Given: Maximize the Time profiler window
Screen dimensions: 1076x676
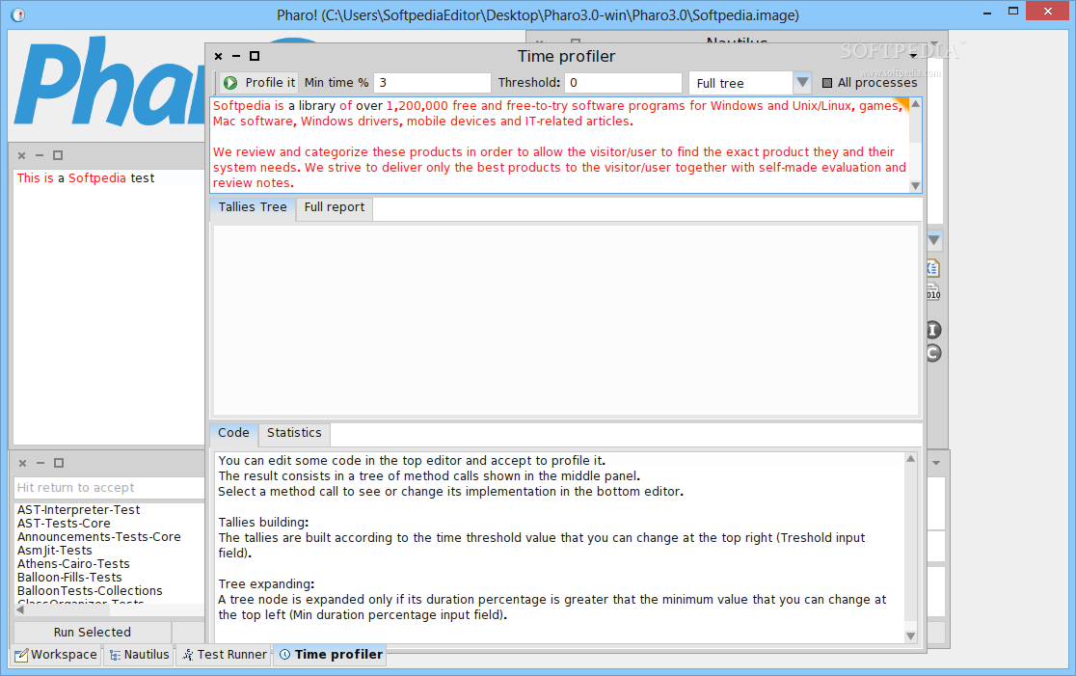Looking at the screenshot, I should [x=255, y=56].
